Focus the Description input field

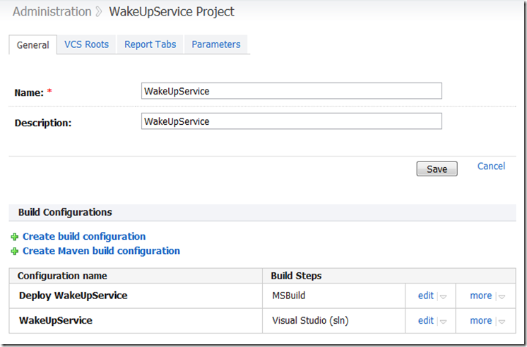pos(291,121)
